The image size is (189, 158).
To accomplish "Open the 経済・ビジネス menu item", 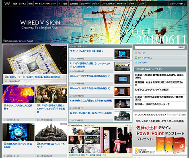I will point(20,4).
